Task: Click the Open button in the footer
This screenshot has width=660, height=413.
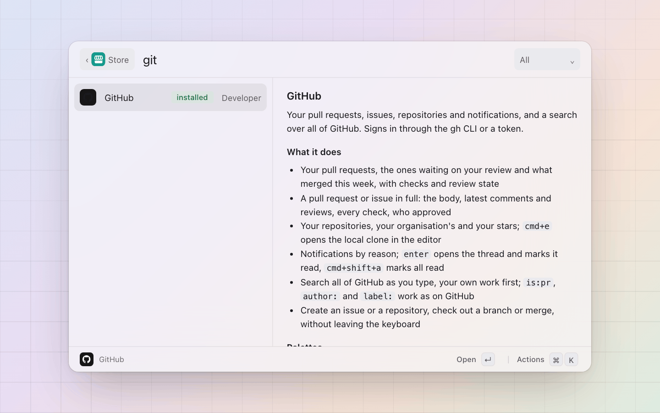Action: click(x=475, y=359)
